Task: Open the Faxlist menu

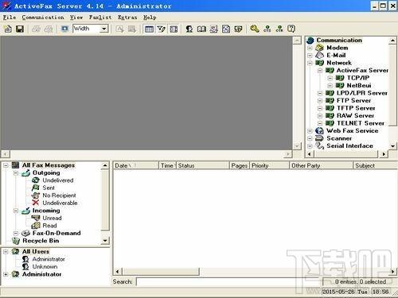Action: tap(100, 17)
